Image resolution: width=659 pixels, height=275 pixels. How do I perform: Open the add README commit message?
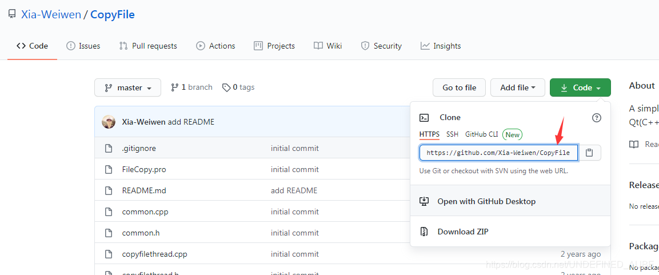click(191, 122)
